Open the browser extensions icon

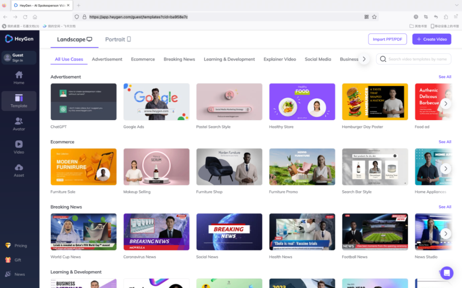446,17
